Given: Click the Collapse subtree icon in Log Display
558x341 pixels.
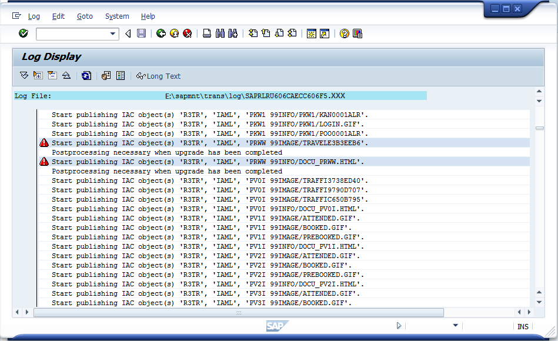Looking at the screenshot, I should 52,75.
